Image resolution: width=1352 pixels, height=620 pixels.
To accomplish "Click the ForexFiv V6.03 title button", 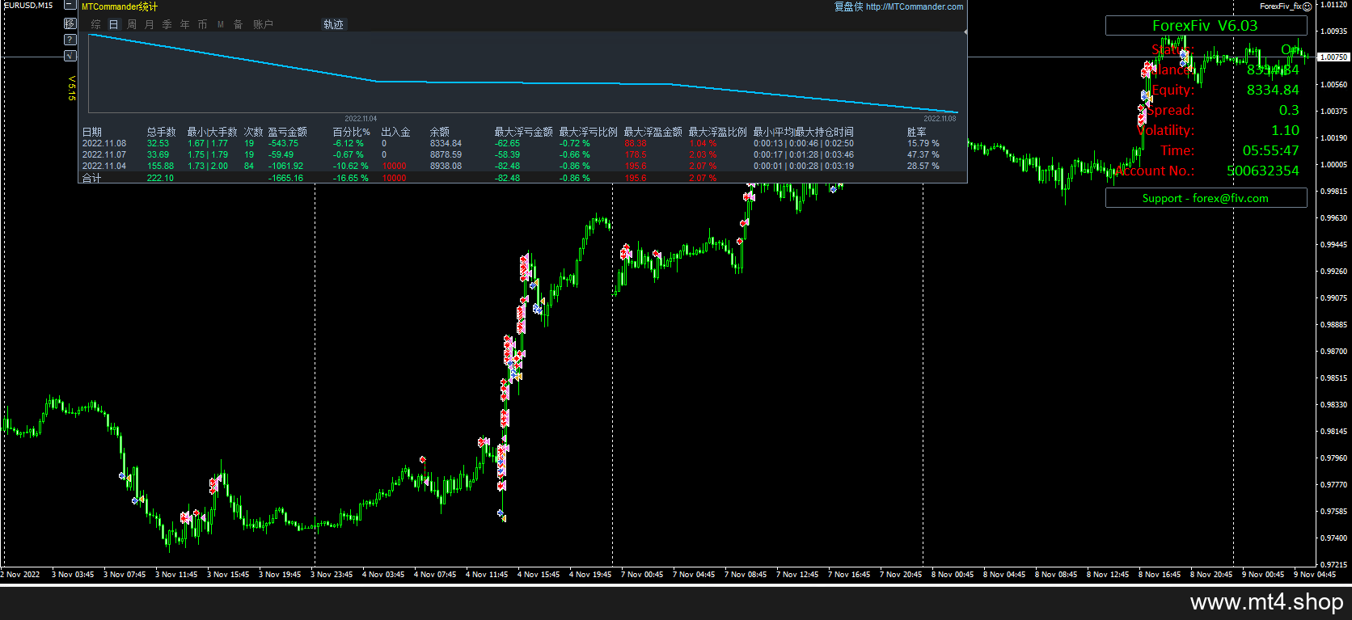I will [1206, 26].
